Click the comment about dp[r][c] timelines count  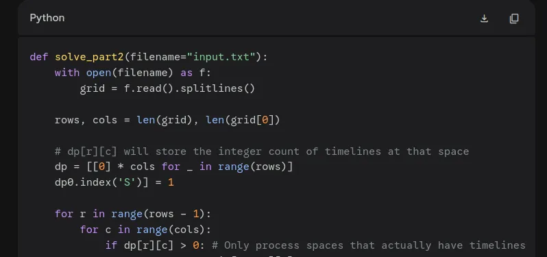[x=262, y=151]
